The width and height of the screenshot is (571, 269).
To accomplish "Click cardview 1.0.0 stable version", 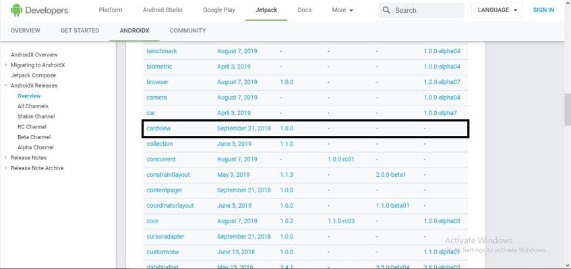I will (x=287, y=128).
